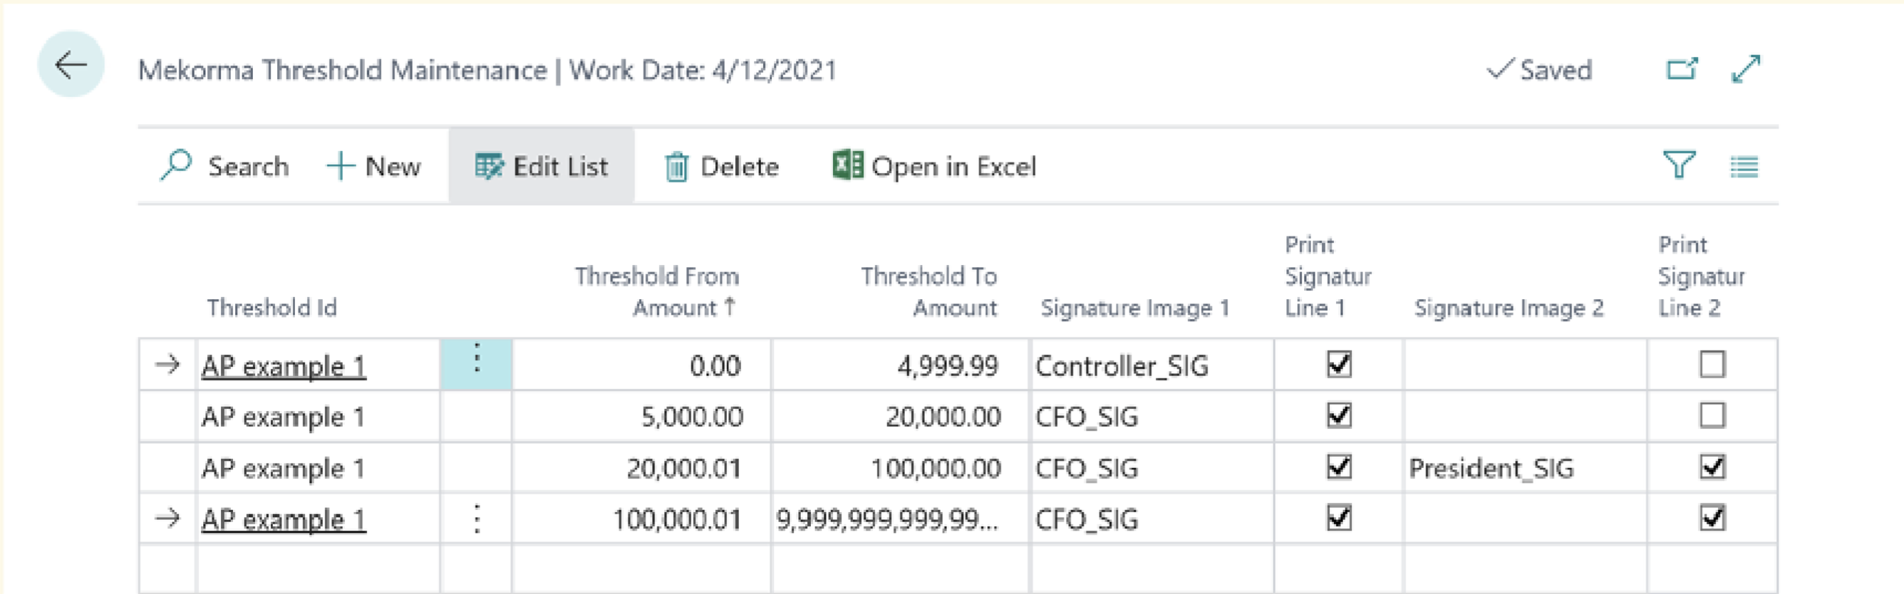Open the filter pane icon

point(1679,165)
